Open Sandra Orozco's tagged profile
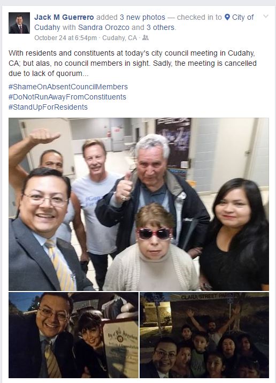The width and height of the screenshot is (276, 383). 104,27
